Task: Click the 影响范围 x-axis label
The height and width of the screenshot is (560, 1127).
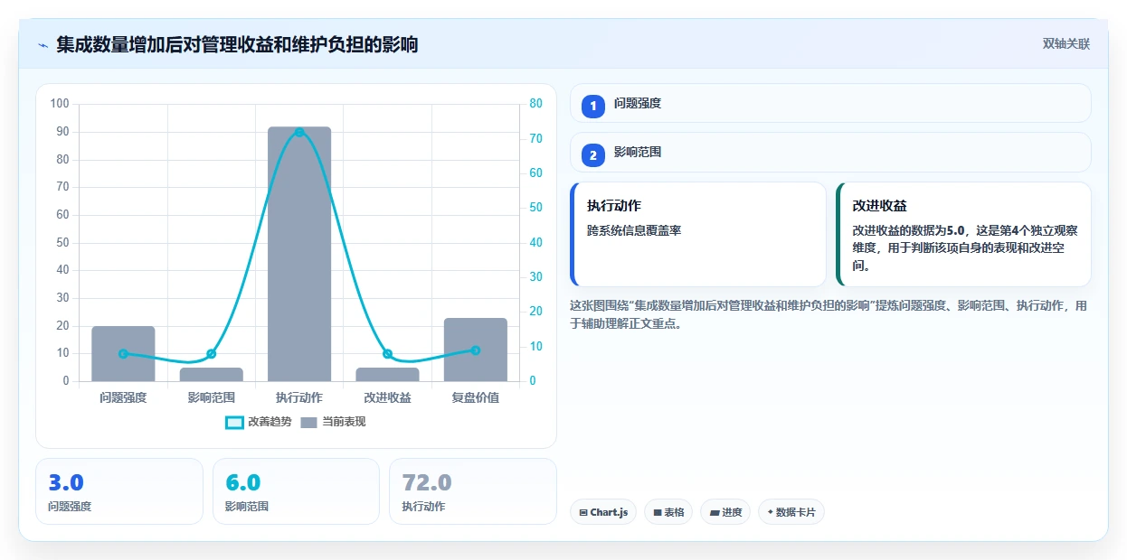Action: click(211, 397)
